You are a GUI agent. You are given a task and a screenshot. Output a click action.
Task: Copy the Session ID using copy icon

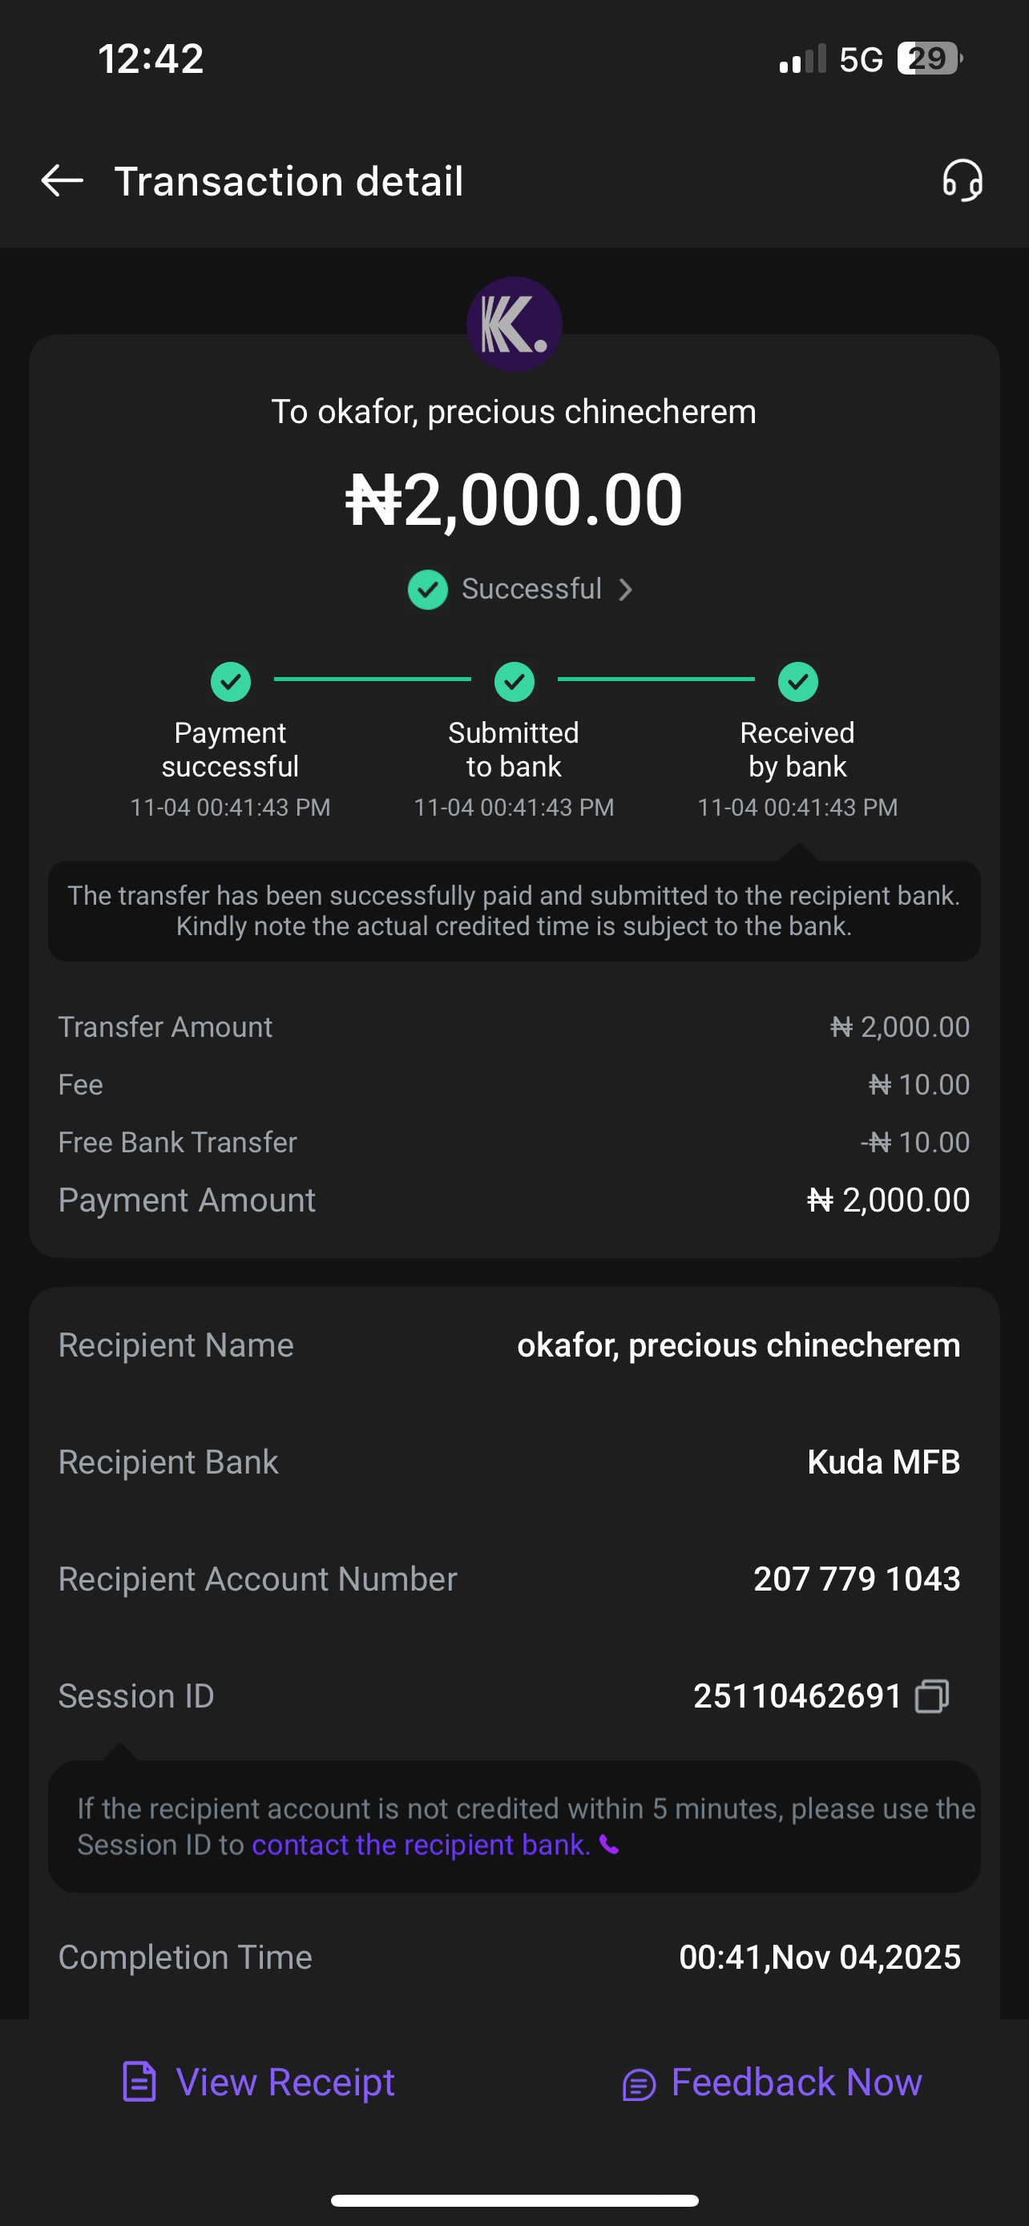tap(932, 1696)
